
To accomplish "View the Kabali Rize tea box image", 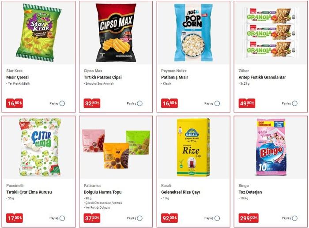I will [x=193, y=147].
